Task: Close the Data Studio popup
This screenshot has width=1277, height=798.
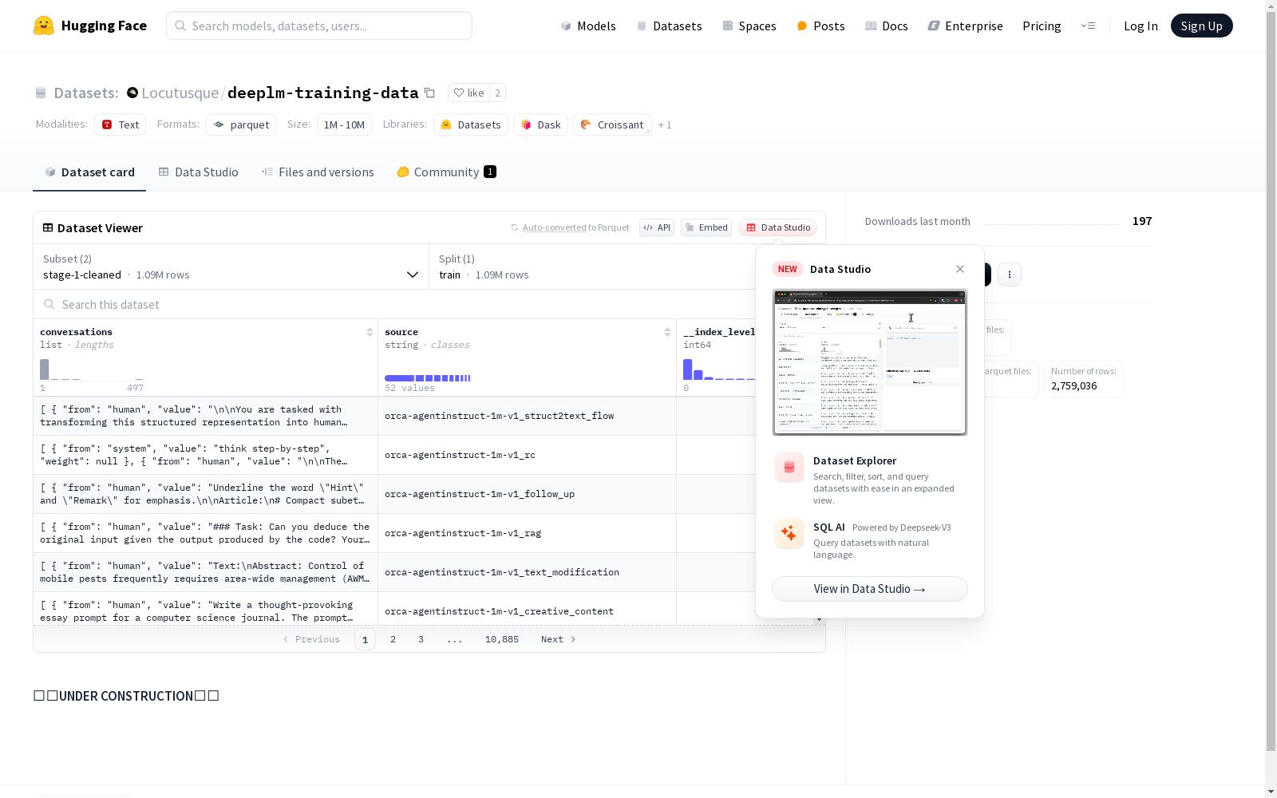Action: (x=960, y=269)
